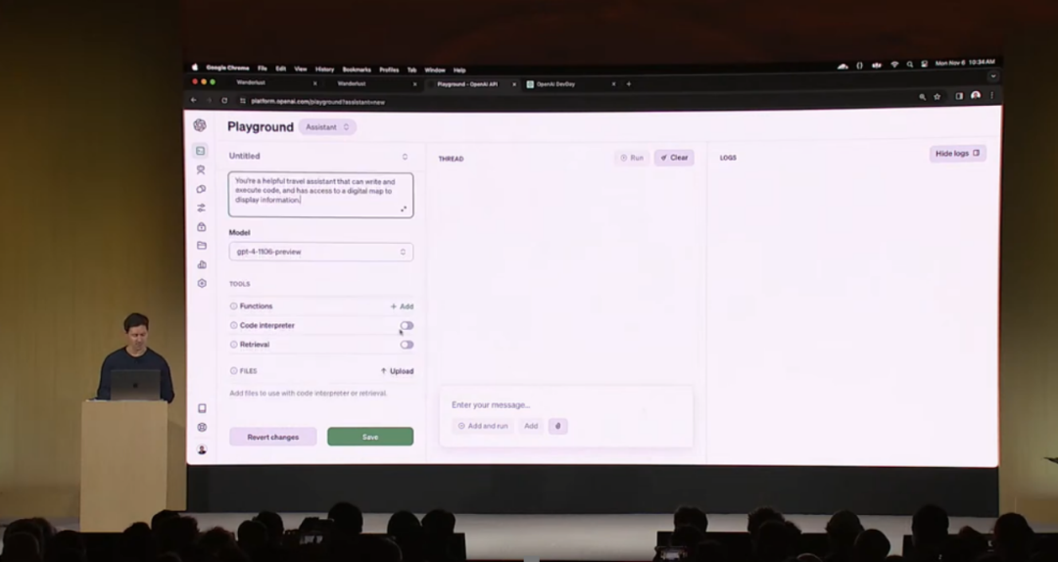The height and width of the screenshot is (562, 1058).
Task: Click the instructions expand arrows icon
Action: pyautogui.click(x=404, y=210)
